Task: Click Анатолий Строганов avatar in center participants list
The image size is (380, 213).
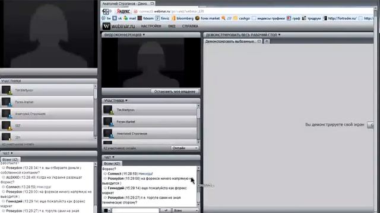Action: pos(108,133)
